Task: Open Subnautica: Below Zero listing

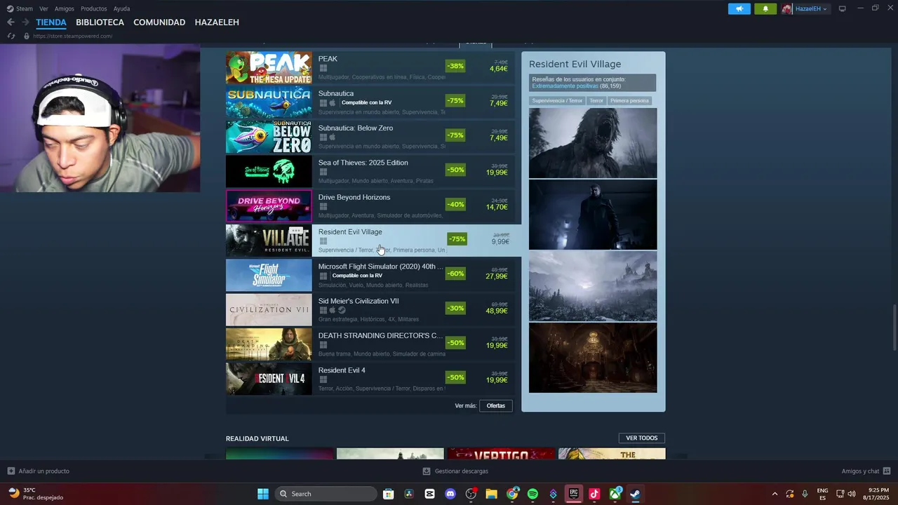Action: pyautogui.click(x=370, y=137)
